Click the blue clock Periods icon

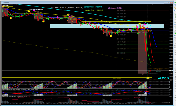coord(175,36)
